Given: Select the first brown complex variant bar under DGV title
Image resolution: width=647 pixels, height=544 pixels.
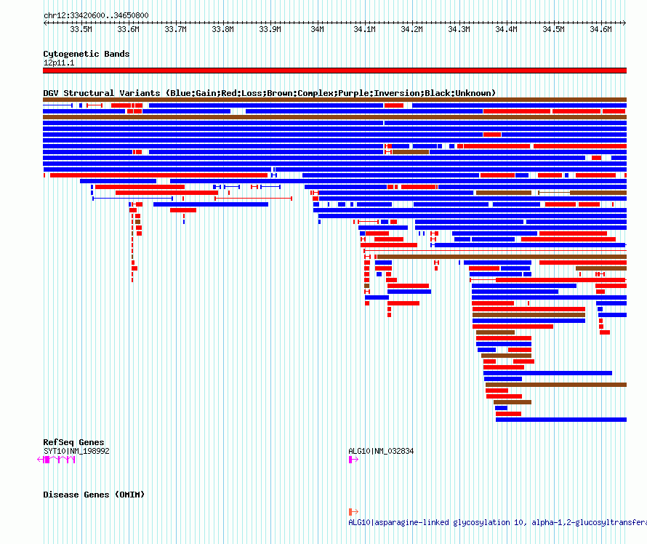Looking at the screenshot, I should pyautogui.click(x=334, y=100).
